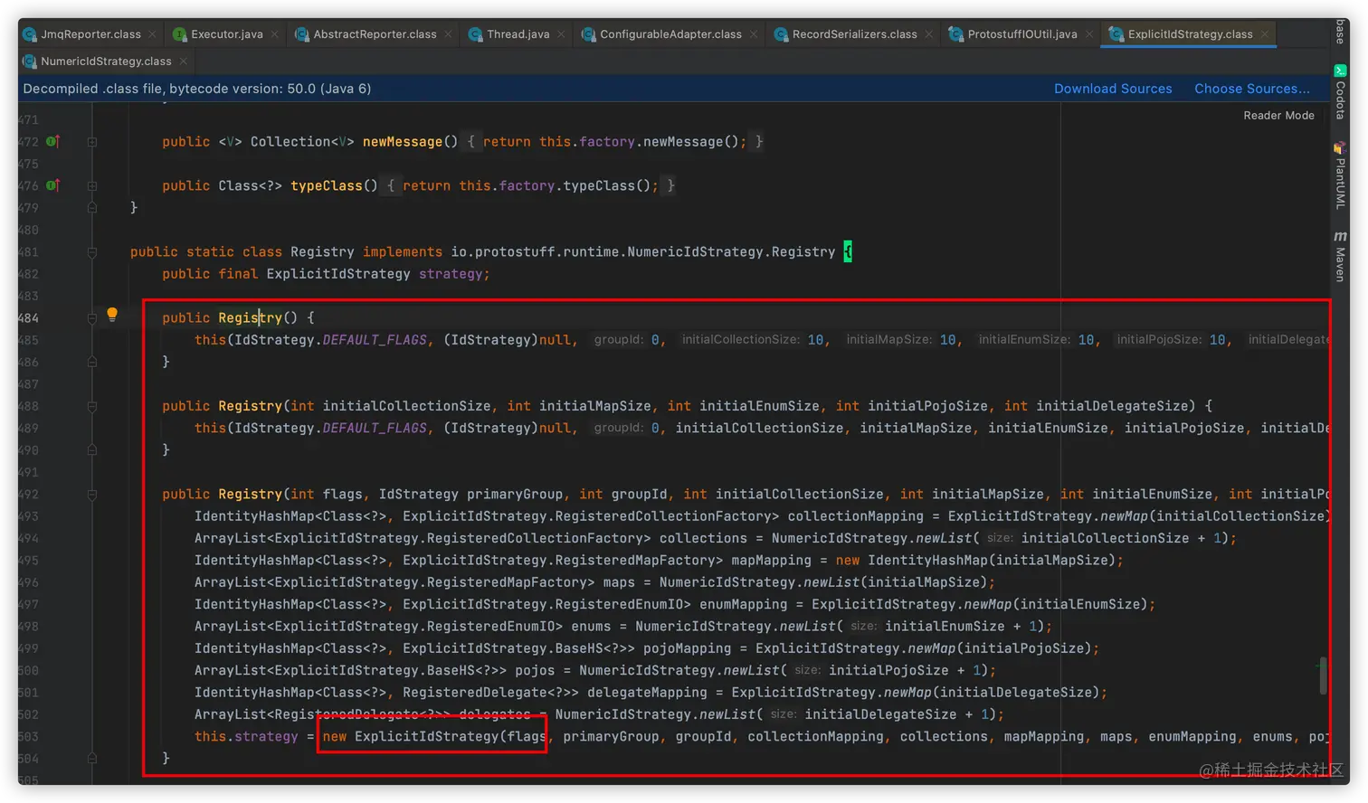Image resolution: width=1368 pixels, height=803 pixels.
Task: Click the override gutter icon on line 472
Action: [52, 141]
